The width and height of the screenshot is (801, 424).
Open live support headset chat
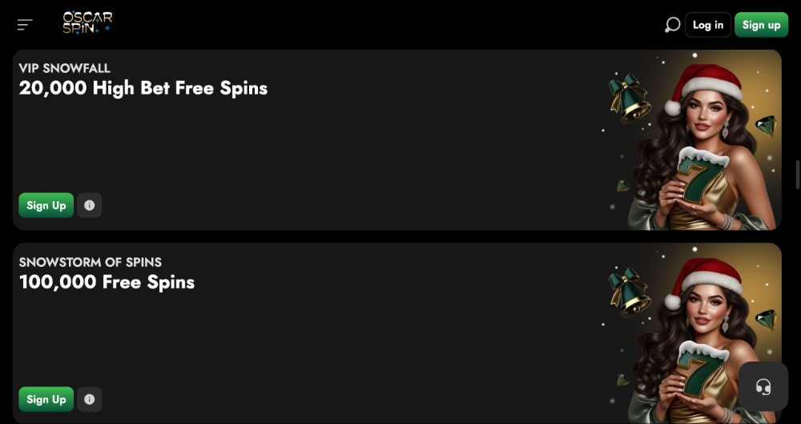(x=763, y=387)
